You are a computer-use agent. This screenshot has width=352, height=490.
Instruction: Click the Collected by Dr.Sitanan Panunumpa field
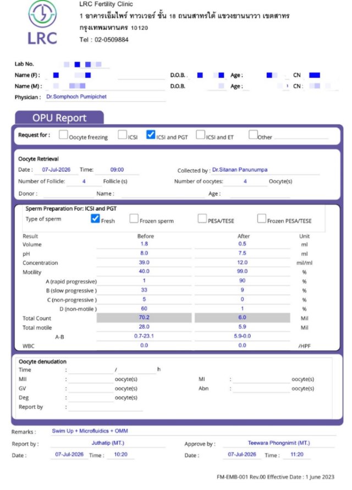265,170
